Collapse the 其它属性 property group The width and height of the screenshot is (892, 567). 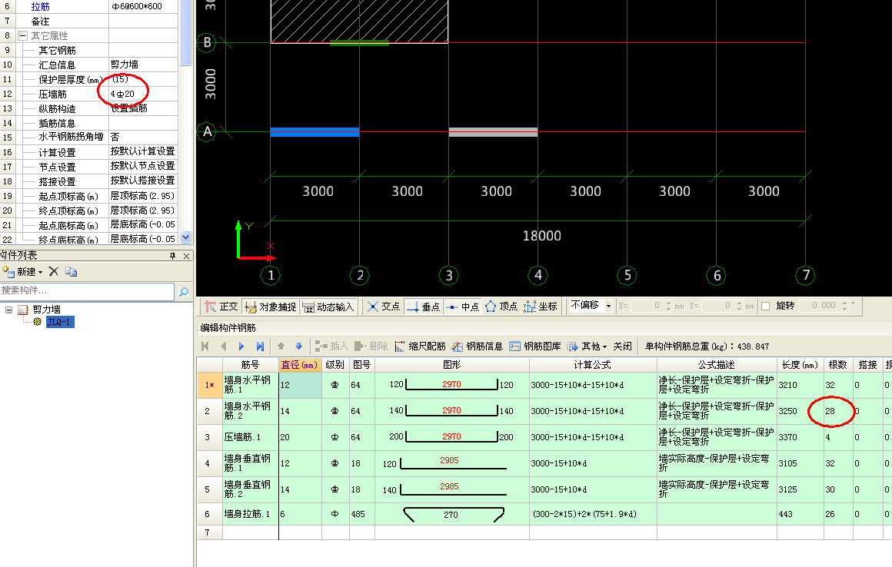(x=22, y=36)
